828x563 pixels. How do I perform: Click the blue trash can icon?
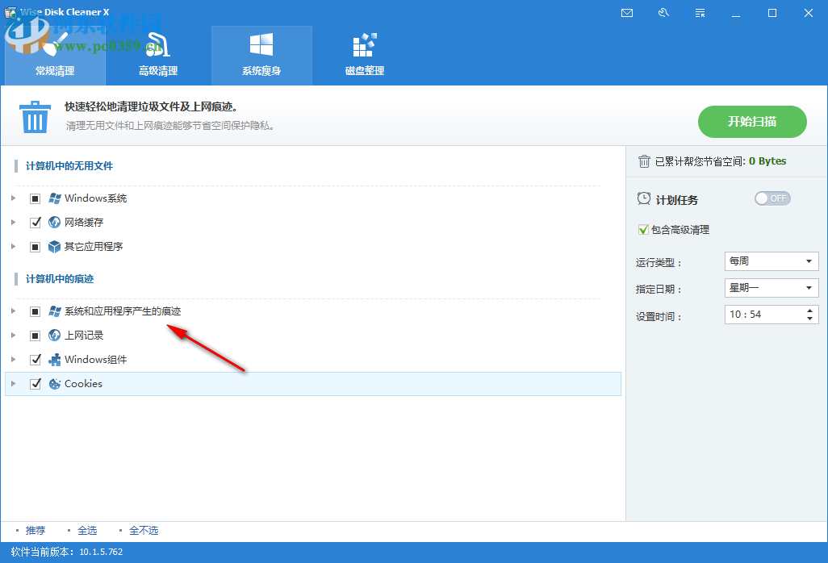pos(35,117)
